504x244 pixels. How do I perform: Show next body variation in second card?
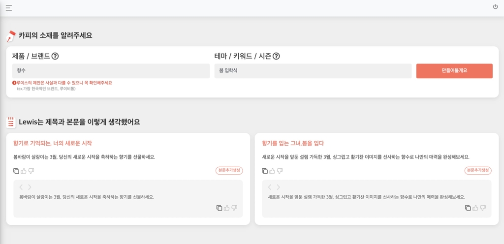coord(278,187)
